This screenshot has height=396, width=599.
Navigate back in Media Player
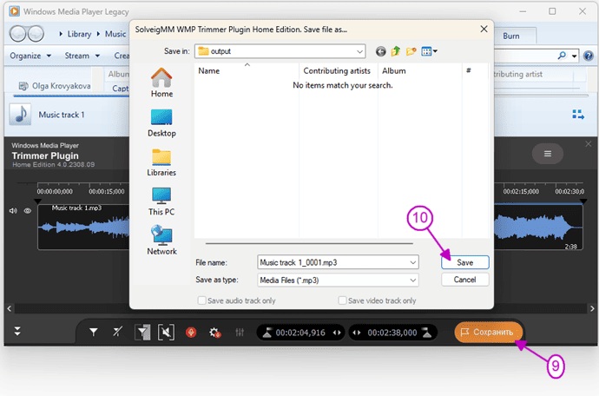pos(17,34)
